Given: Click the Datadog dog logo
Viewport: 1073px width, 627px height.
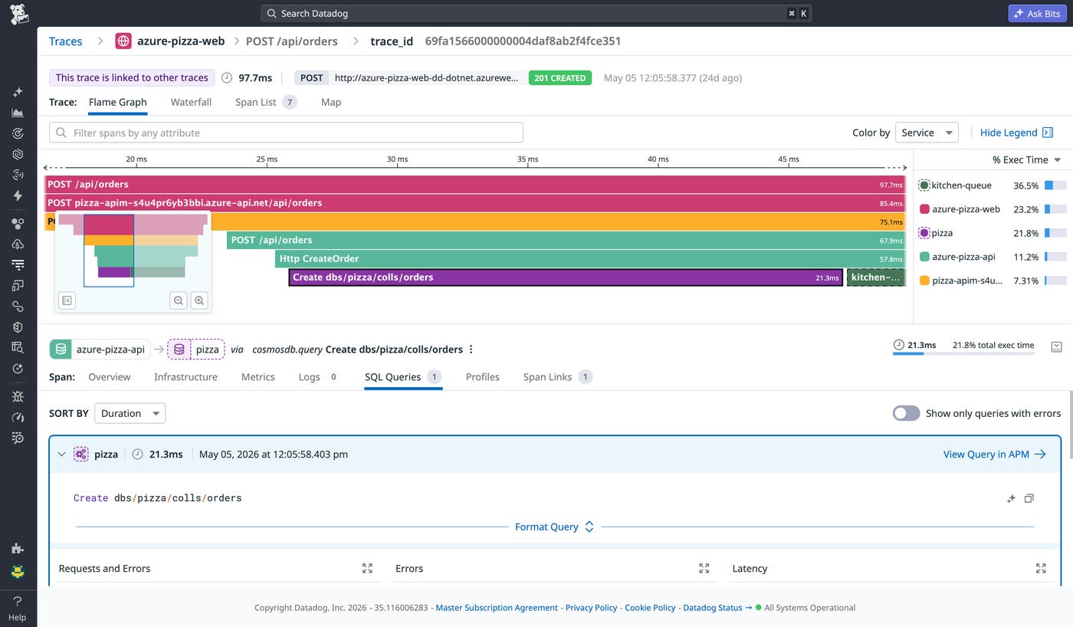Looking at the screenshot, I should (18, 14).
